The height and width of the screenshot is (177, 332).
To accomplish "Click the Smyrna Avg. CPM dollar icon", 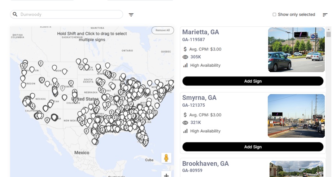I will (185, 115).
